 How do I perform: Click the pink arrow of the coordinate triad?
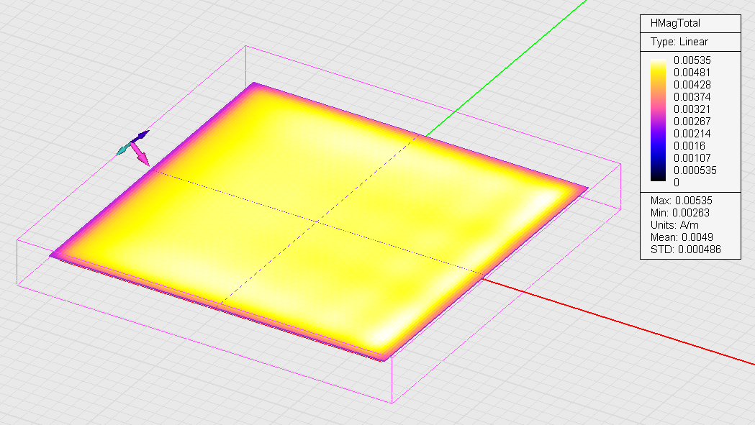[141, 155]
